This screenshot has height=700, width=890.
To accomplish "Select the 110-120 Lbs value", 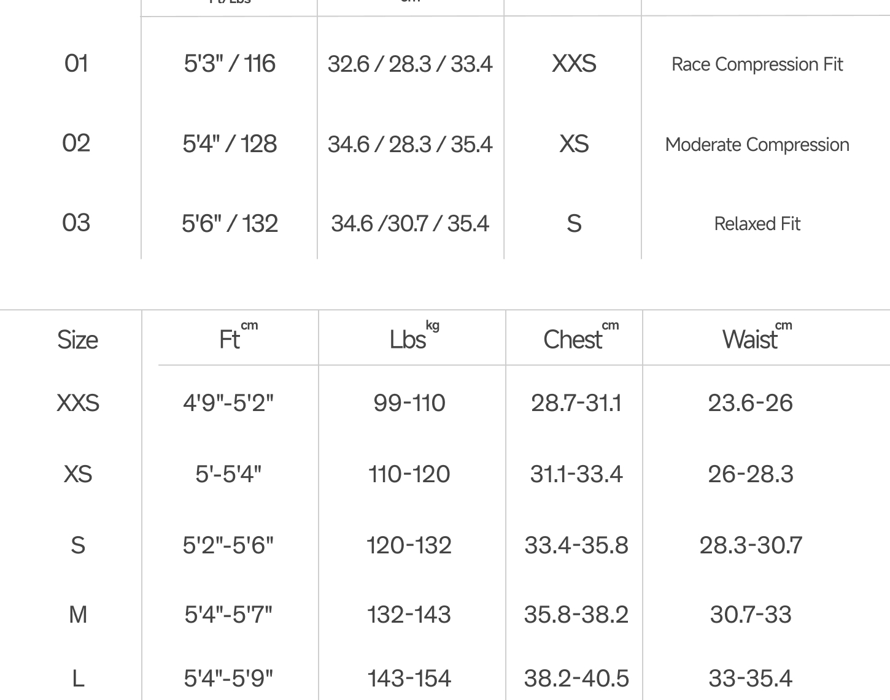I will pyautogui.click(x=409, y=474).
